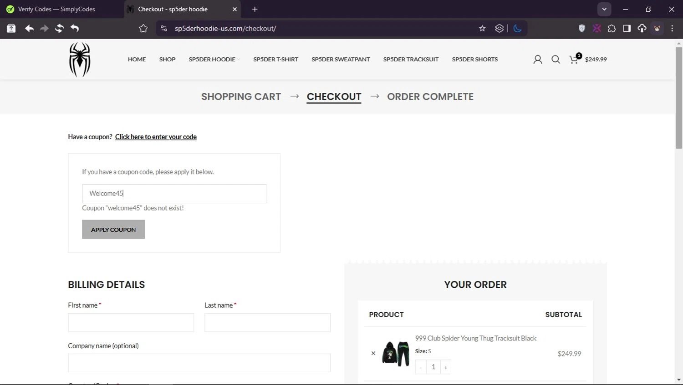
Task: Go back with the browser back arrow
Action: (29, 28)
